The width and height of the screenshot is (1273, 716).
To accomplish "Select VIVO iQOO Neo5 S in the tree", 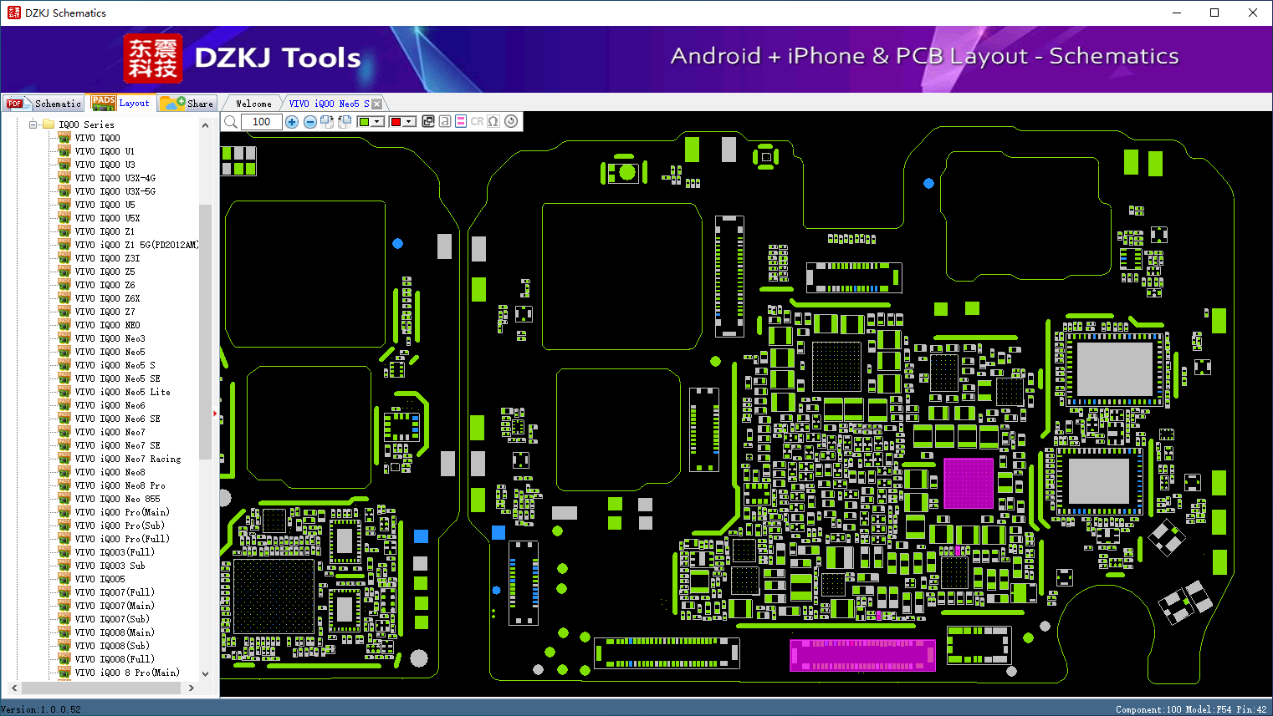I will [115, 365].
